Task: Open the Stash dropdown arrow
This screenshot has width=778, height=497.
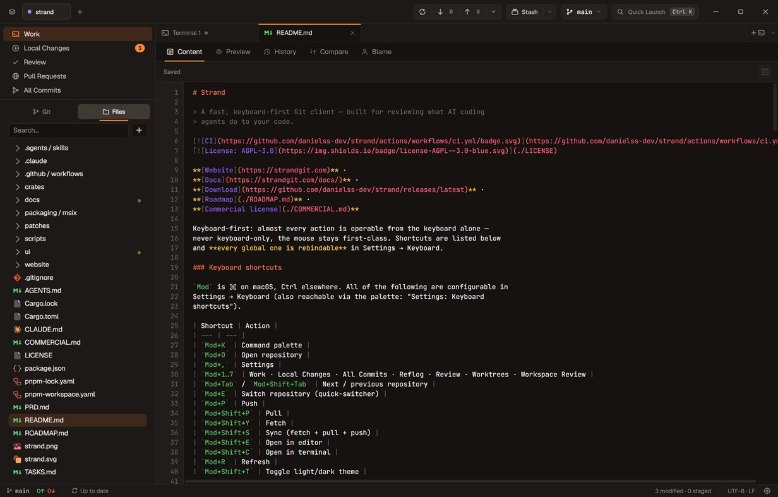Action: pyautogui.click(x=550, y=12)
